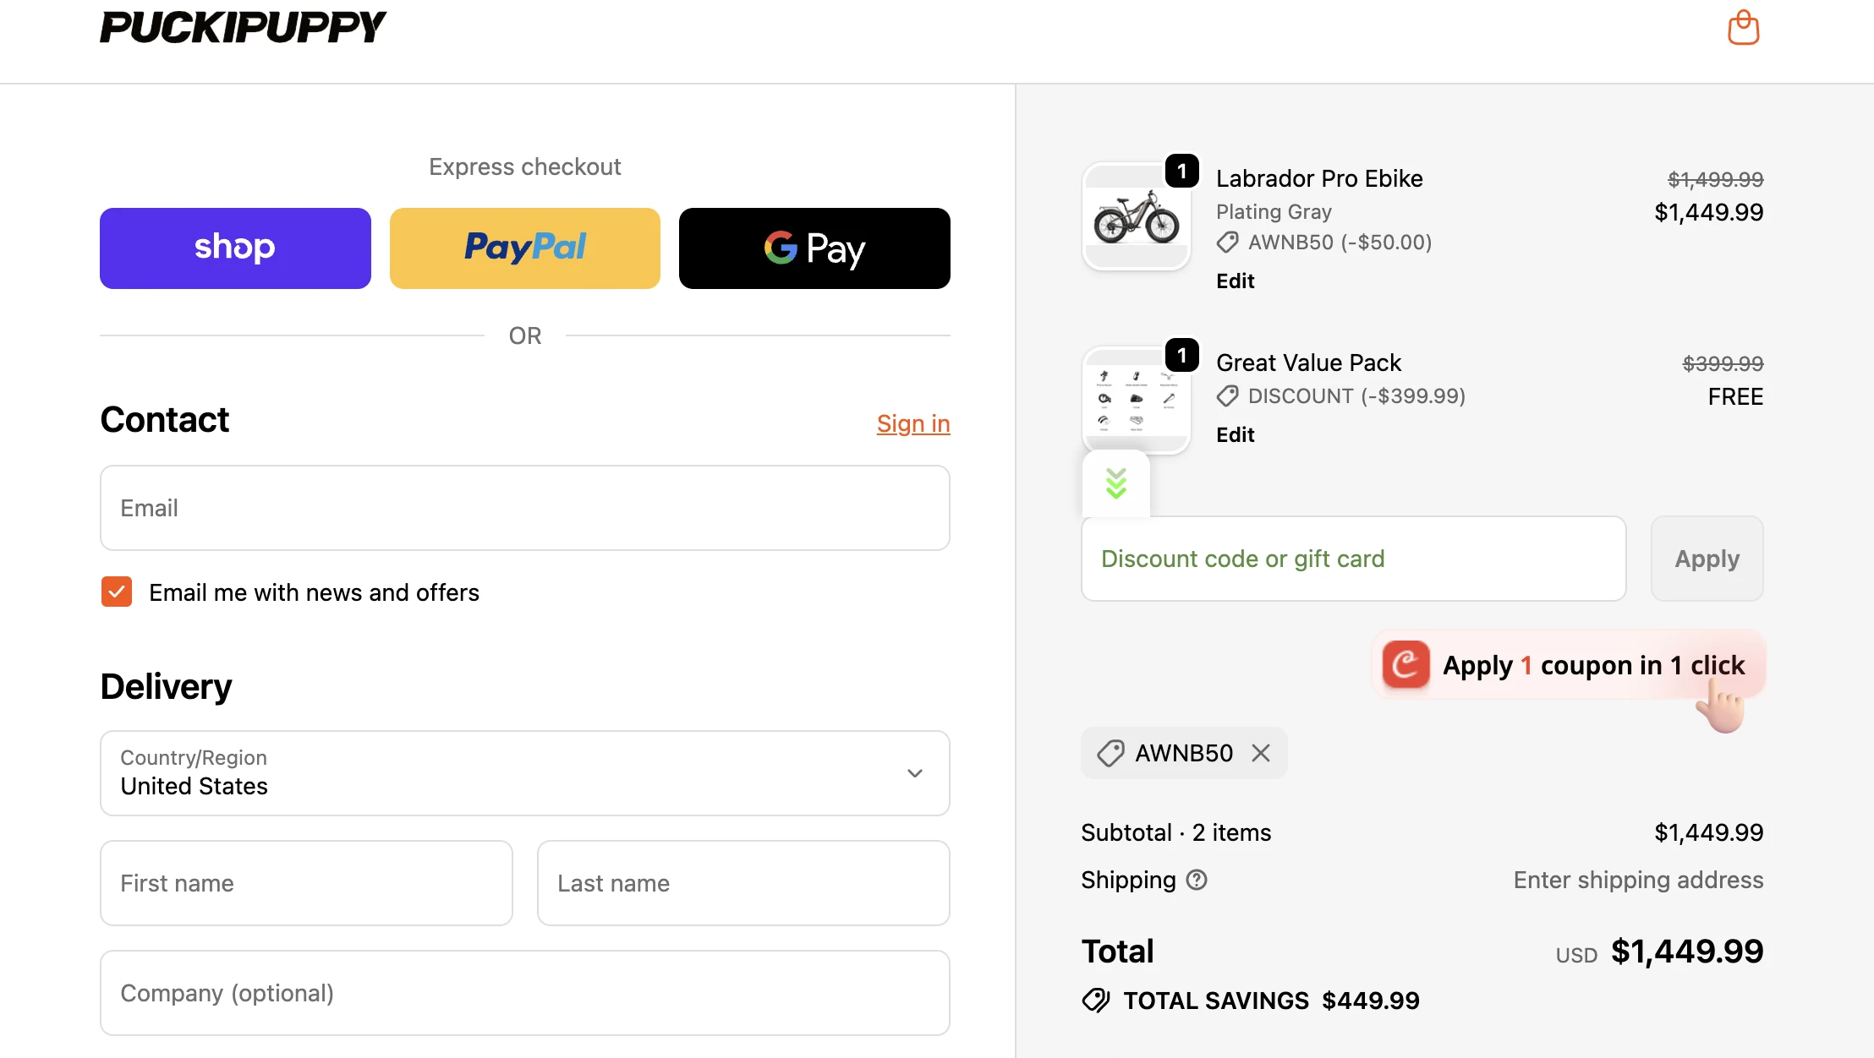This screenshot has height=1058, width=1874.
Task: Click the FREE price label
Action: (1735, 396)
